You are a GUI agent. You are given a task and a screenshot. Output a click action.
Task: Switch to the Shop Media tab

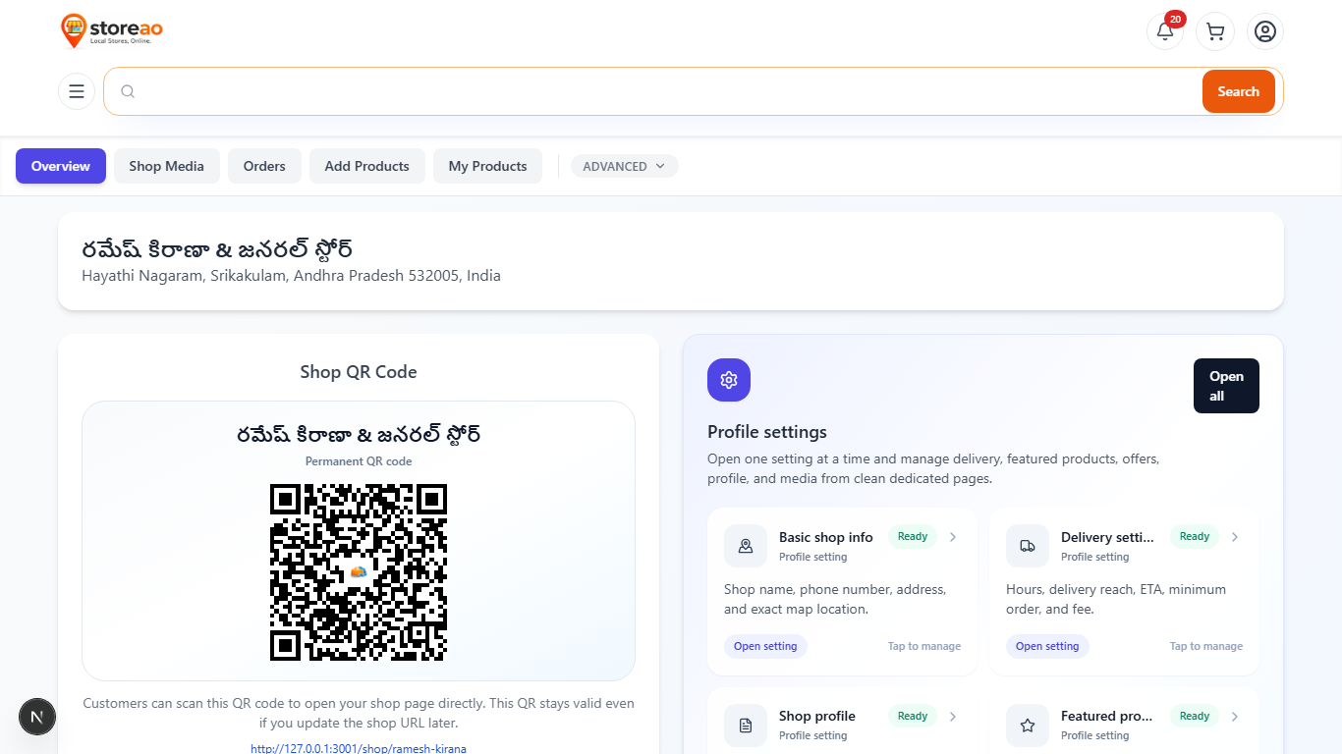166,166
